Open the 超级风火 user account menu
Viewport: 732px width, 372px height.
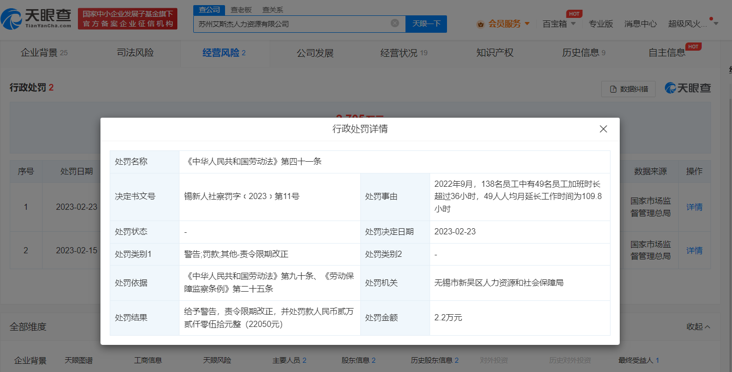[x=693, y=24]
